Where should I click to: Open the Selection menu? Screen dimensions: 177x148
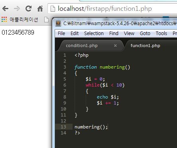(x=94, y=34)
